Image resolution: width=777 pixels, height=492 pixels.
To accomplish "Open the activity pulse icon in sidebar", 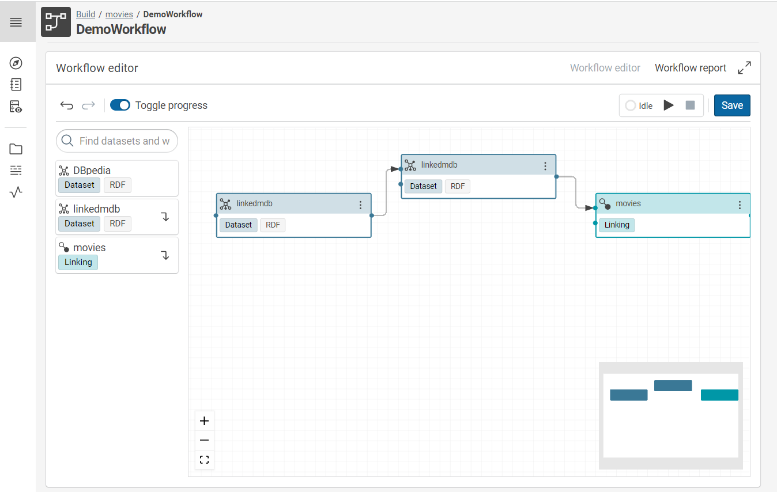I will point(16,192).
